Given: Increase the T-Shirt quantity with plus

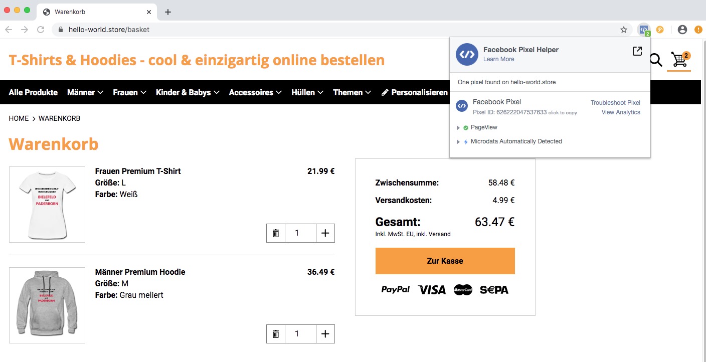Looking at the screenshot, I should point(325,233).
